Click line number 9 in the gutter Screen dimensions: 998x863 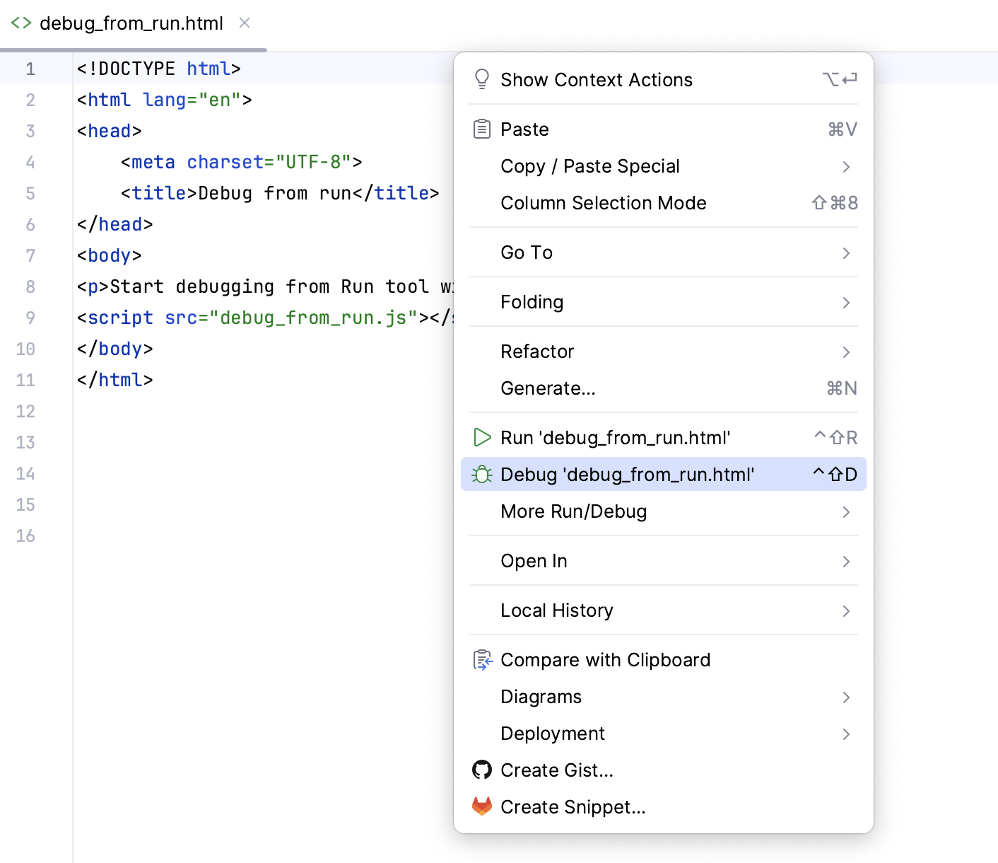(30, 318)
